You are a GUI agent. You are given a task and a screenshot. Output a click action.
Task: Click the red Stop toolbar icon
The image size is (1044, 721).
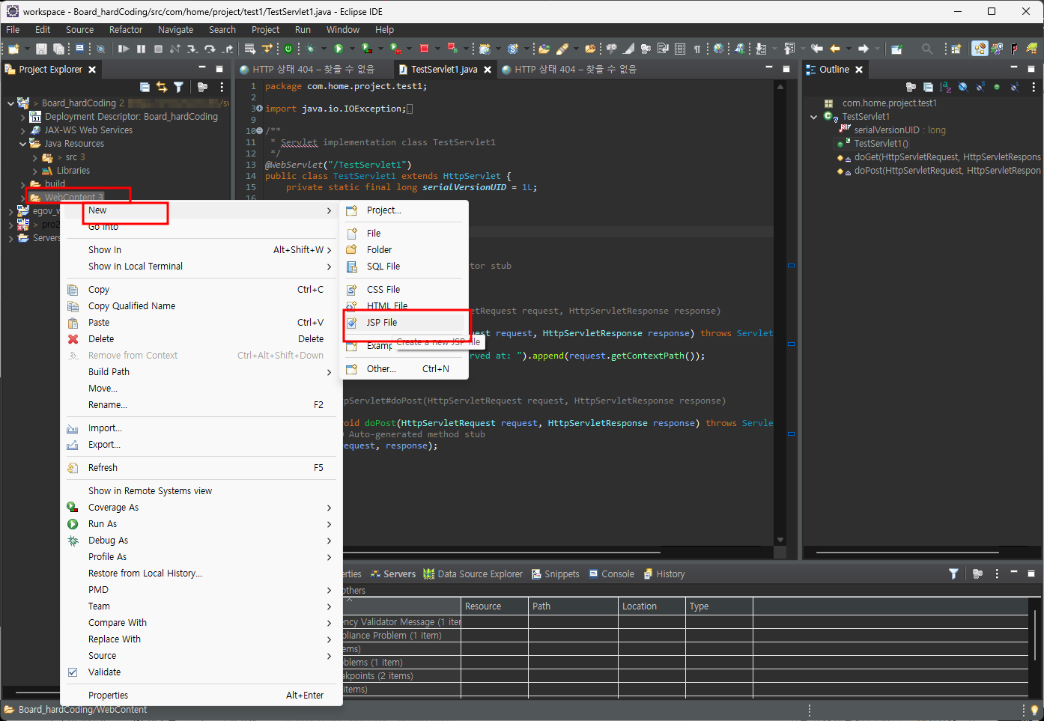(423, 49)
